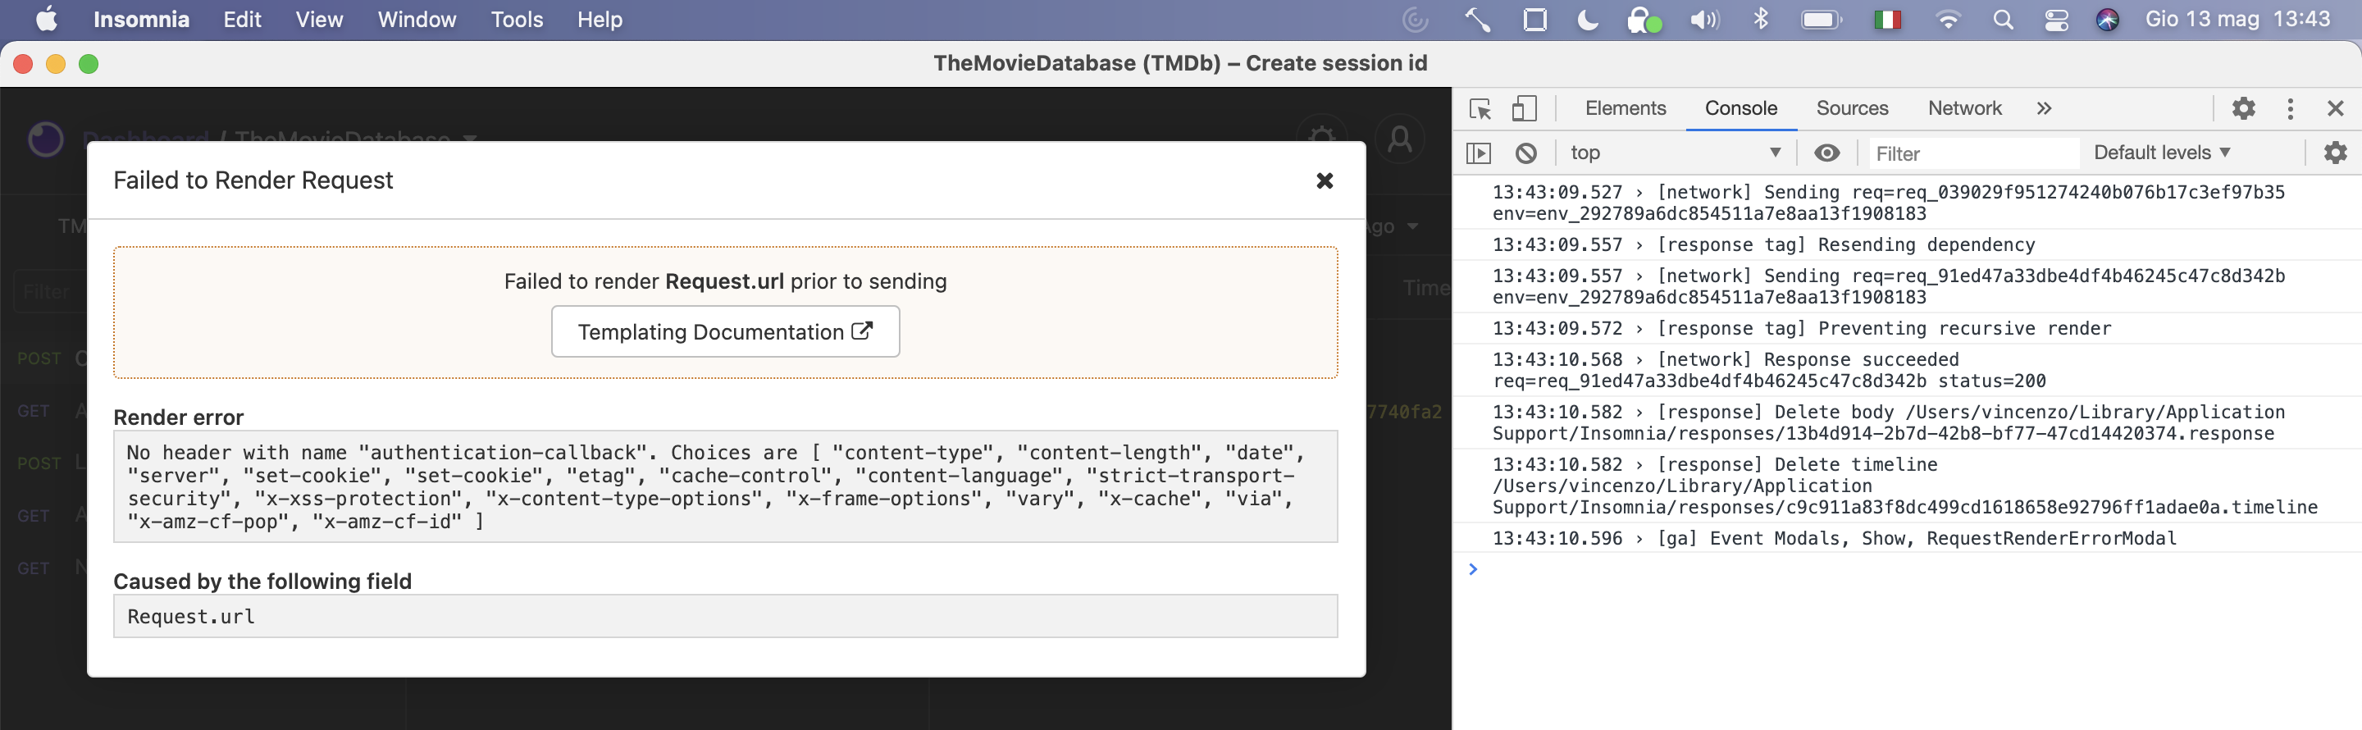
Task: Click the Italian flag input source icon
Action: pyautogui.click(x=1887, y=19)
